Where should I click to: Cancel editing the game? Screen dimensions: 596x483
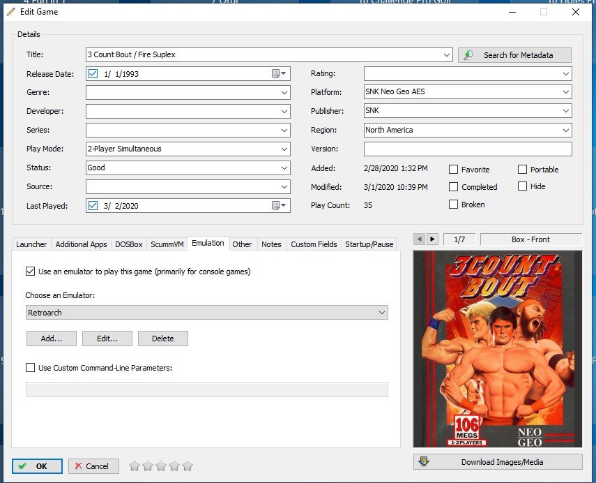93,466
